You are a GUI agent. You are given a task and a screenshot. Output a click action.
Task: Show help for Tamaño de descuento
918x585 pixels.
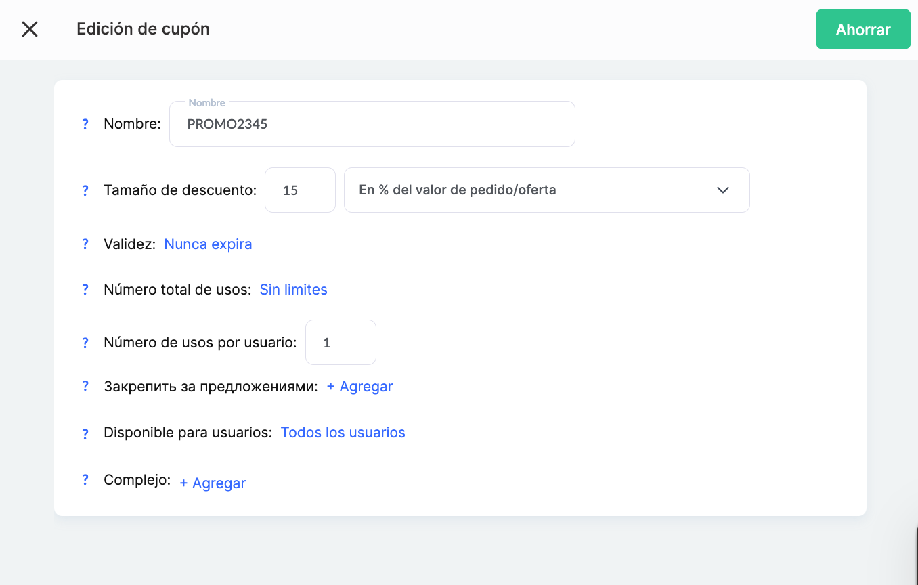(x=85, y=190)
